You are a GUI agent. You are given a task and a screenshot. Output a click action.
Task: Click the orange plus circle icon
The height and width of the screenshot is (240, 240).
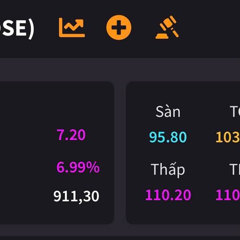tap(119, 28)
